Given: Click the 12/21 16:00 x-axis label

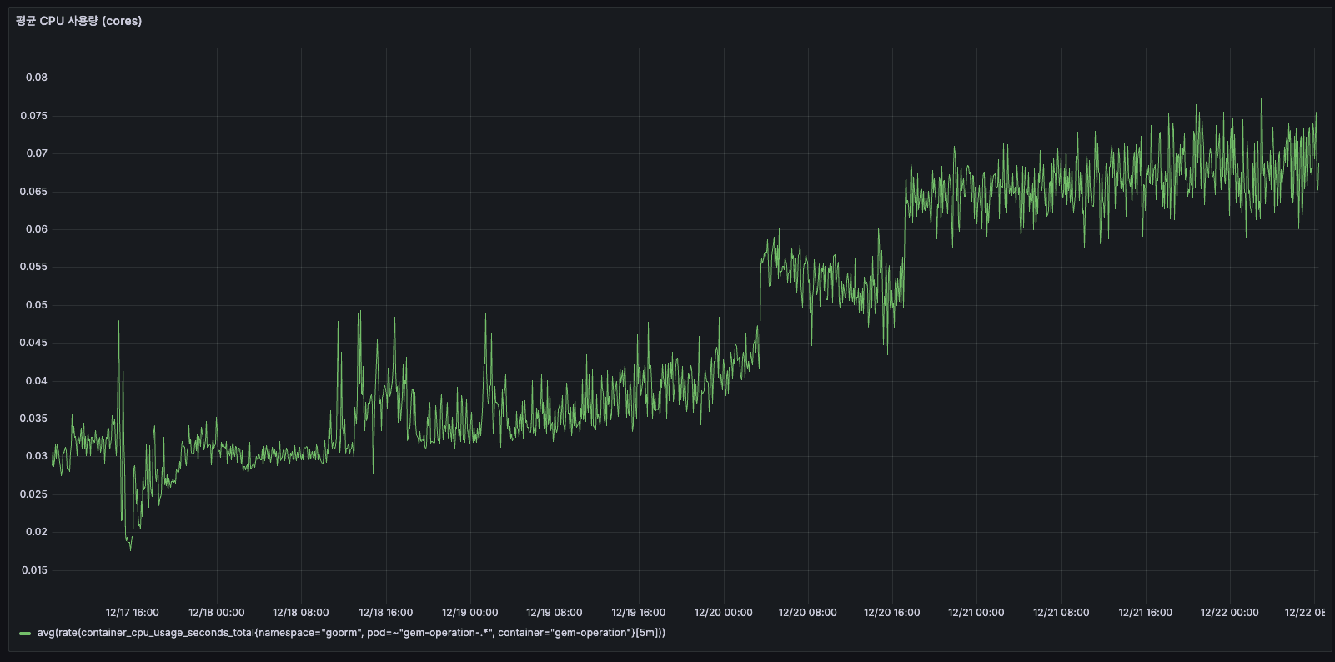Looking at the screenshot, I should point(1146,613).
